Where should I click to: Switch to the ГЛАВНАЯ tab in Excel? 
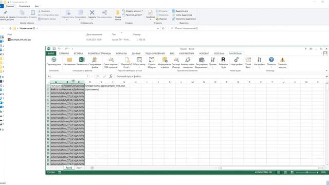tap(64, 53)
